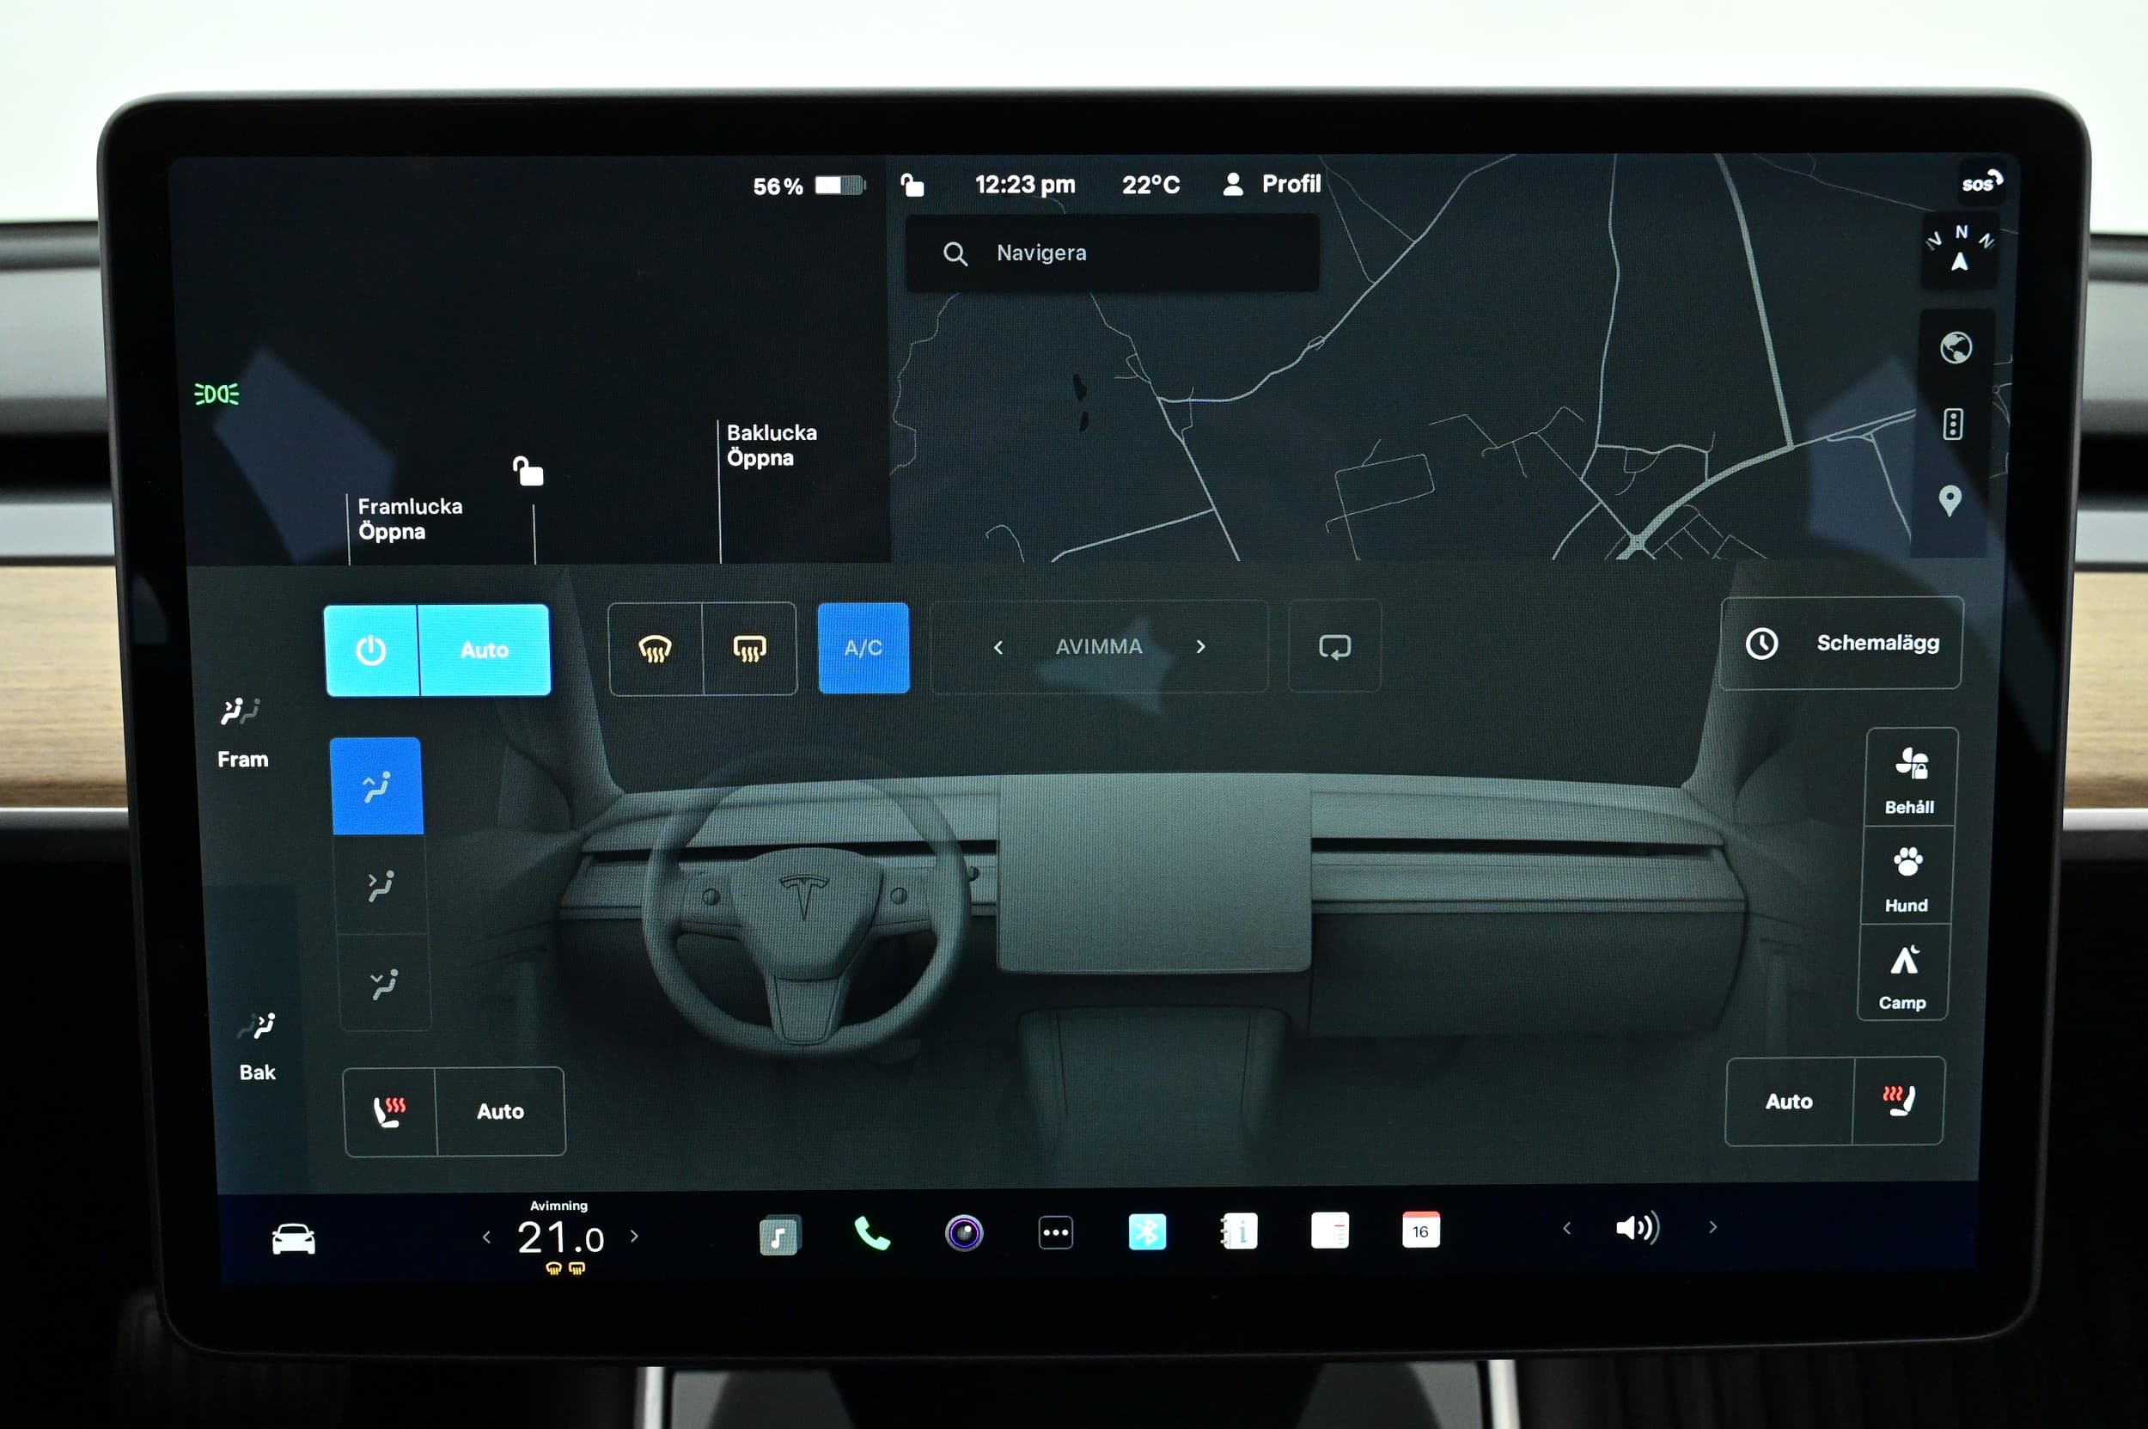Decrease fan setting left of AVIMMA

[998, 647]
